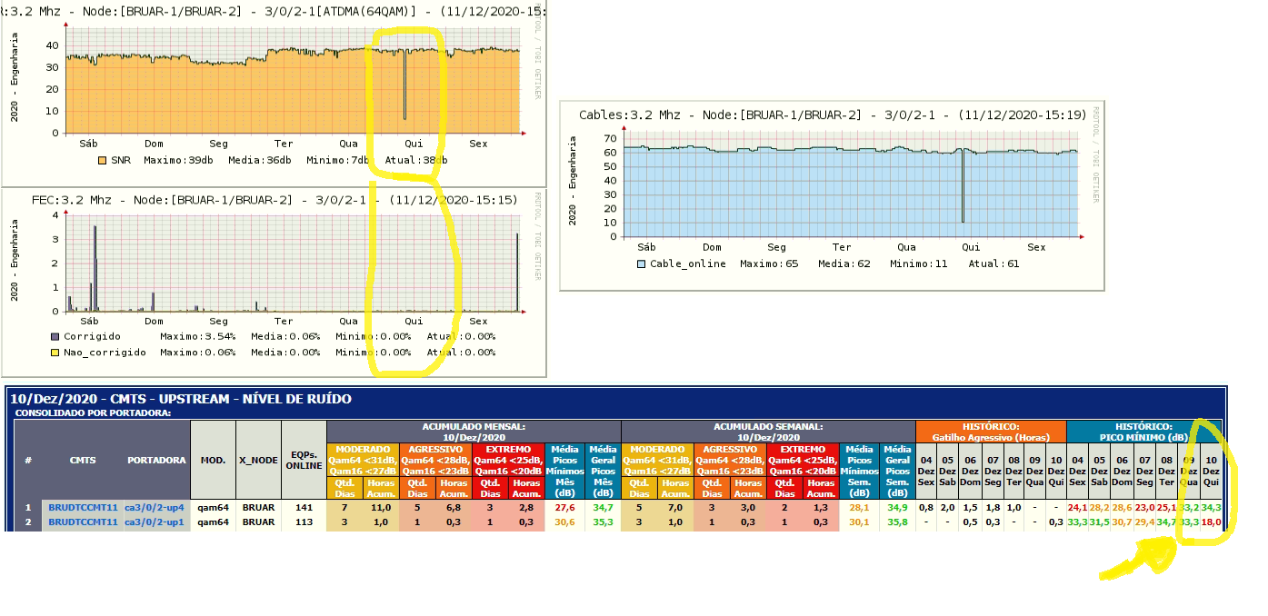Viewport: 1268px width, 616px height.
Task: Open the SNR ATDMA(64QAM) graph
Action: click(273, 92)
